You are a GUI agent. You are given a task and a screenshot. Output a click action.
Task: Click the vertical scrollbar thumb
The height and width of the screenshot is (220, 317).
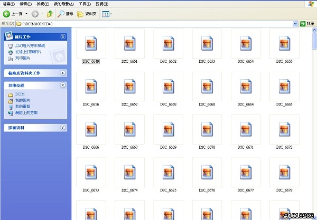coord(314,41)
